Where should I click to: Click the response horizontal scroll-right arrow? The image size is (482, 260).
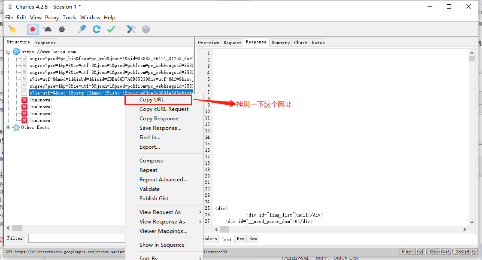[x=464, y=229]
